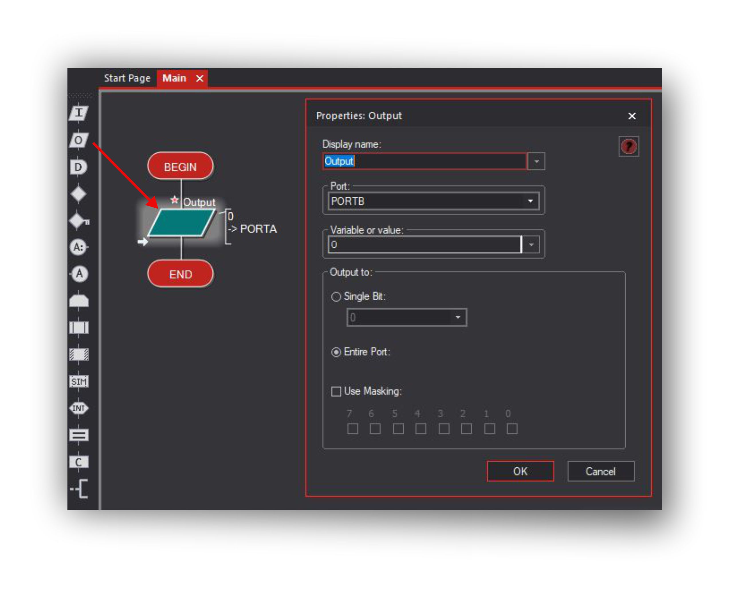Dismiss the dialog with Cancel

coord(601,471)
